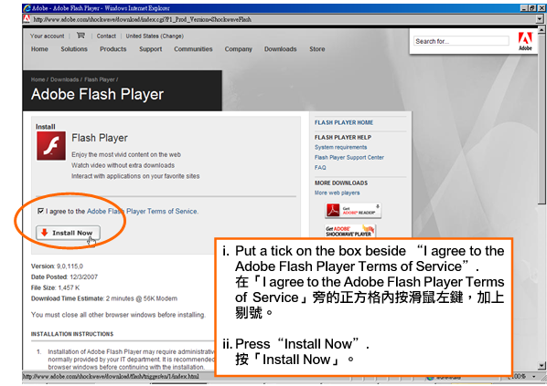The image size is (547, 386).
Task: Click the Adobe logo at top right
Action: pyautogui.click(x=525, y=41)
